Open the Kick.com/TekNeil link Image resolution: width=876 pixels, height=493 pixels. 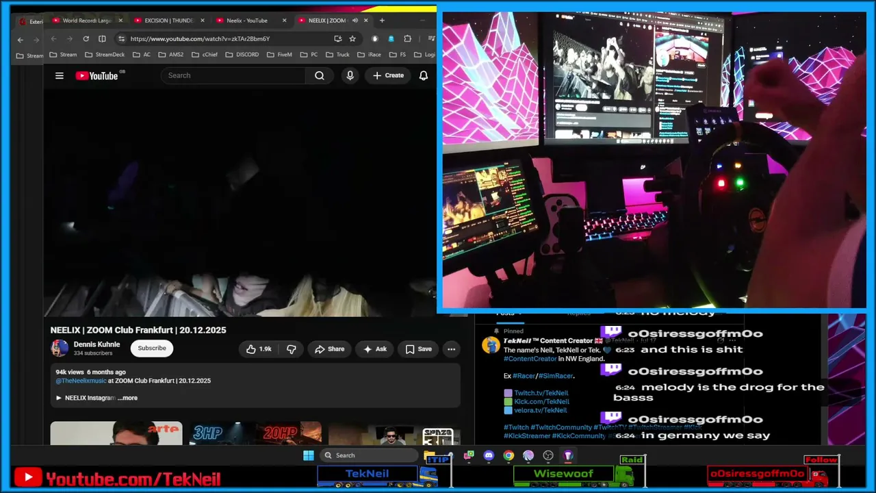541,402
